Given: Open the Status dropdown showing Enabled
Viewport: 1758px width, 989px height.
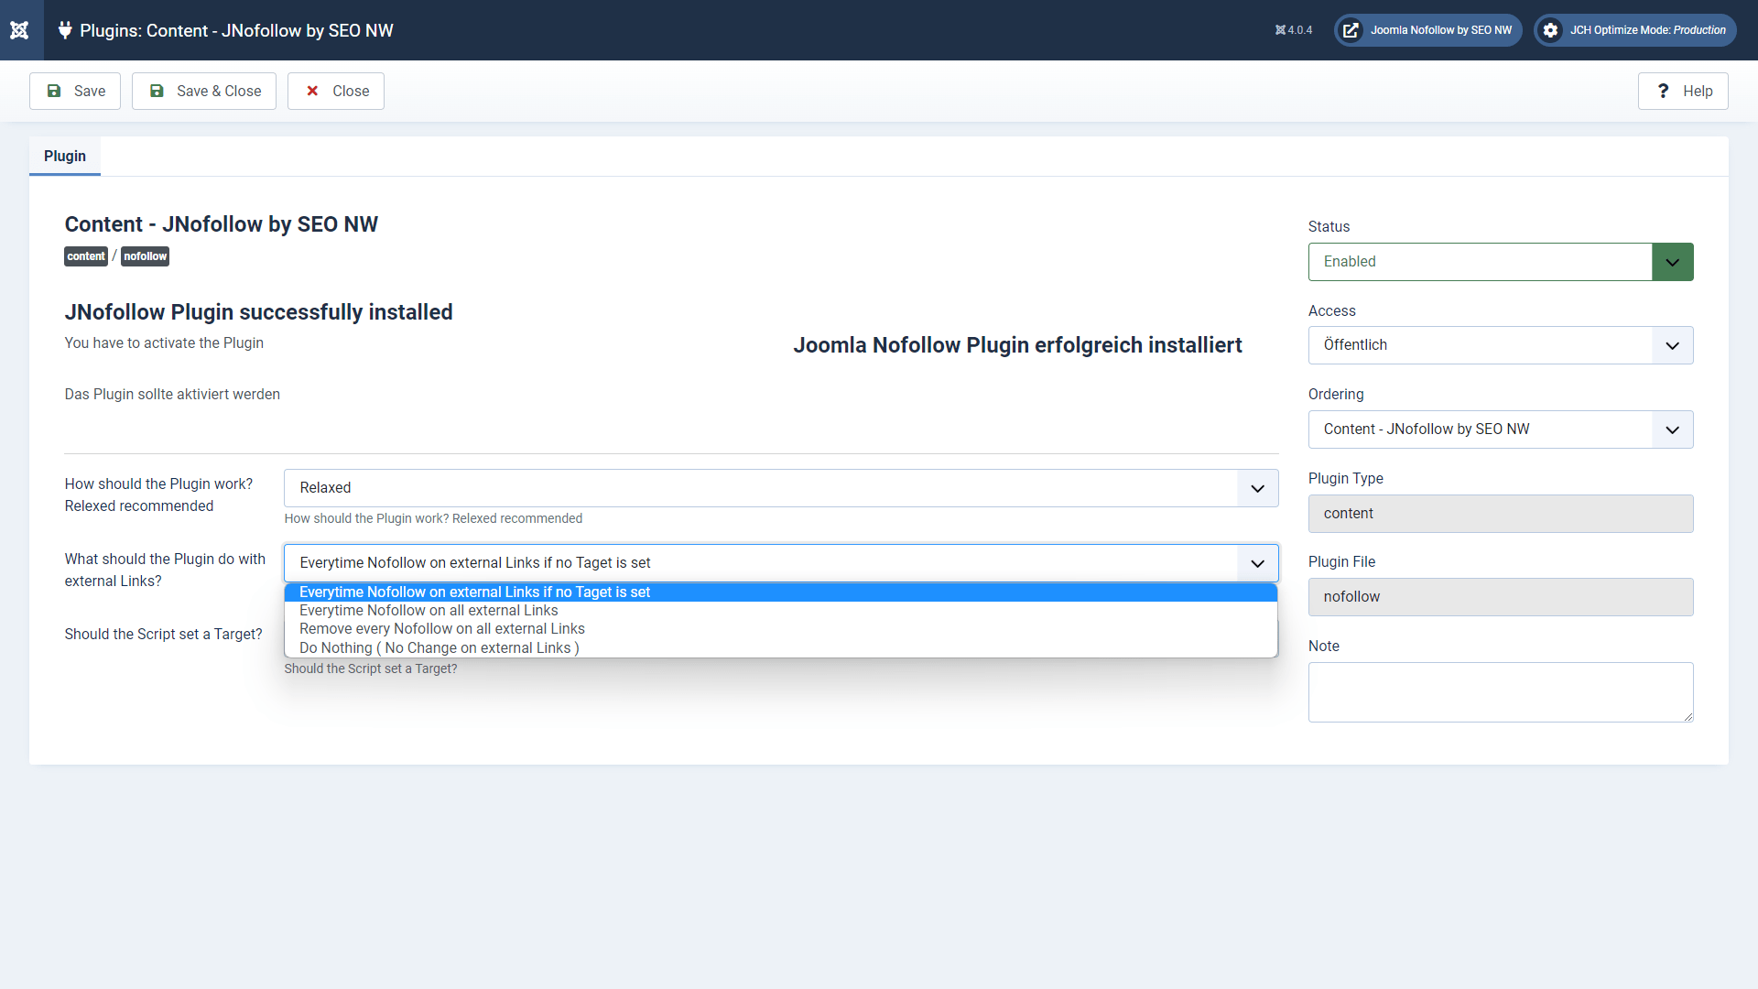Looking at the screenshot, I should 1501,262.
